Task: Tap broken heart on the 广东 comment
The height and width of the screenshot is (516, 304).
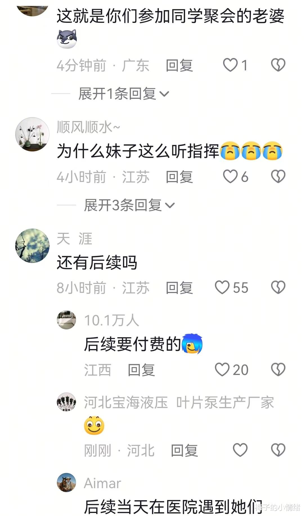Action: coord(278,65)
